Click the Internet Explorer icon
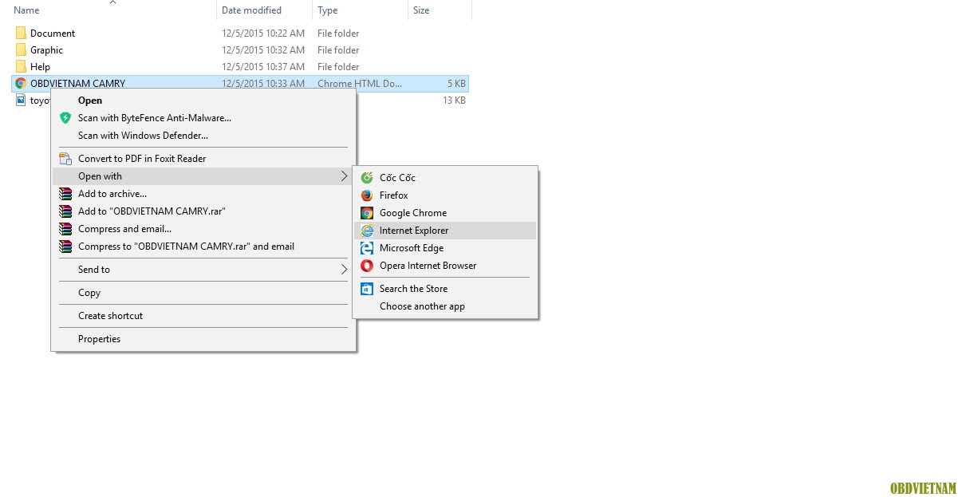Viewport: 962px width, 497px height. pyautogui.click(x=367, y=230)
